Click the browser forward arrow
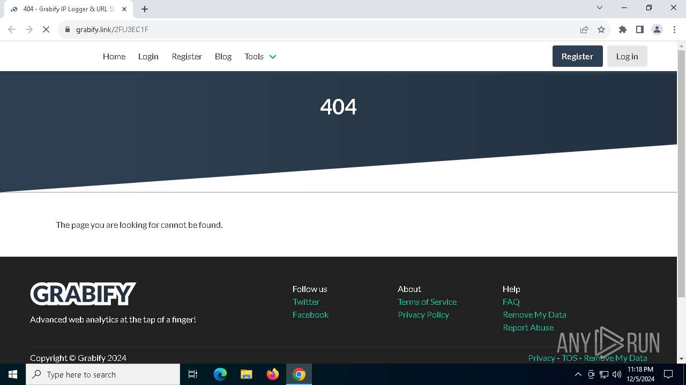The image size is (686, 385). (x=29, y=29)
